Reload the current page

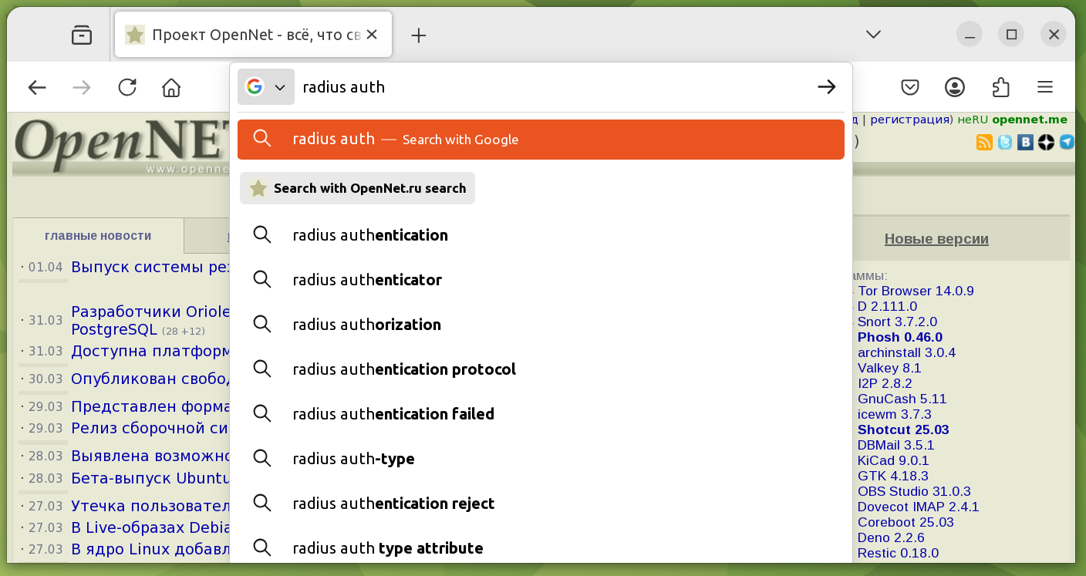pos(127,87)
